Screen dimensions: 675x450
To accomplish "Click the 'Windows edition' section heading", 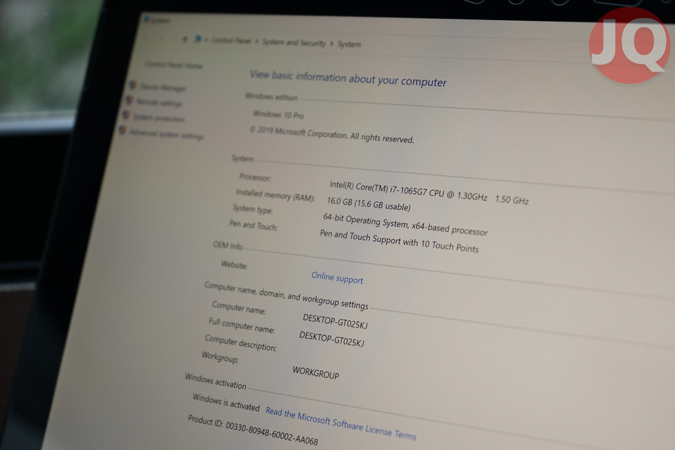I will 271,97.
